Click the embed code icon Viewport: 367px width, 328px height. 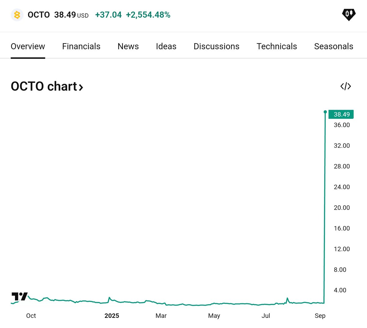coord(346,86)
